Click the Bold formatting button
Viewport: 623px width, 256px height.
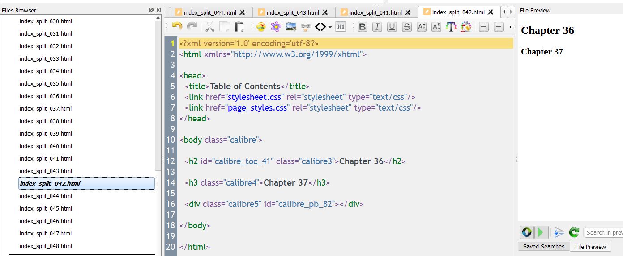click(x=363, y=27)
